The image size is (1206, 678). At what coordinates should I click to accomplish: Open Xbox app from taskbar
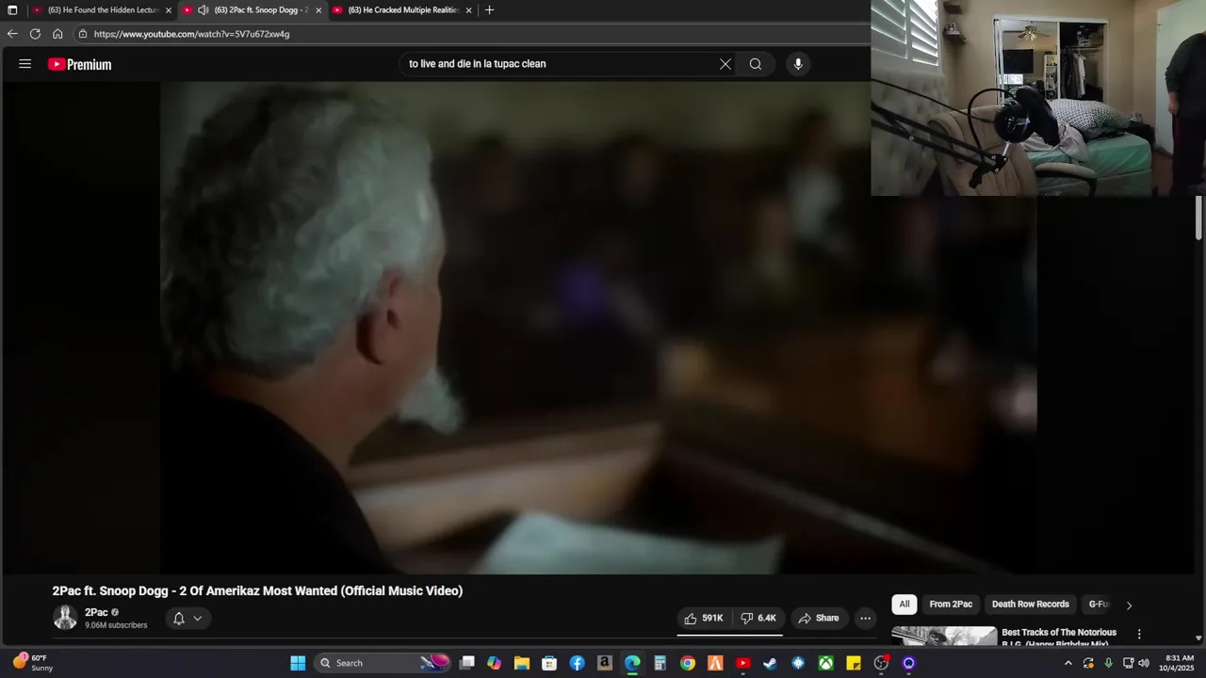point(825,663)
